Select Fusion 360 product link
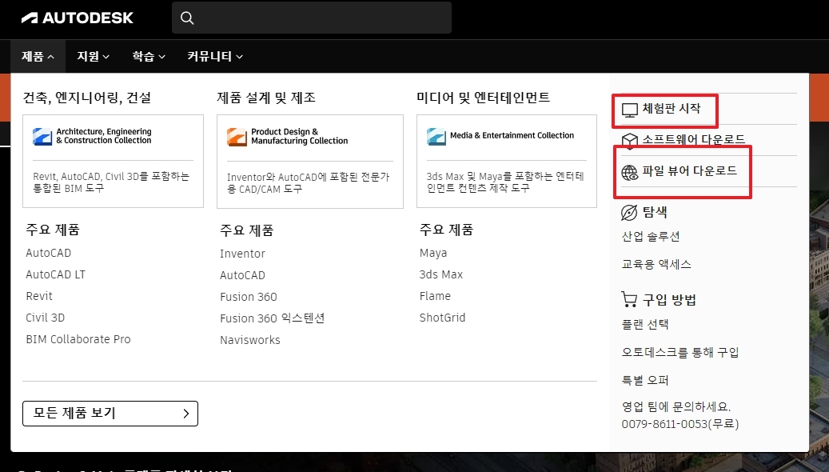The height and width of the screenshot is (472, 829). (249, 297)
